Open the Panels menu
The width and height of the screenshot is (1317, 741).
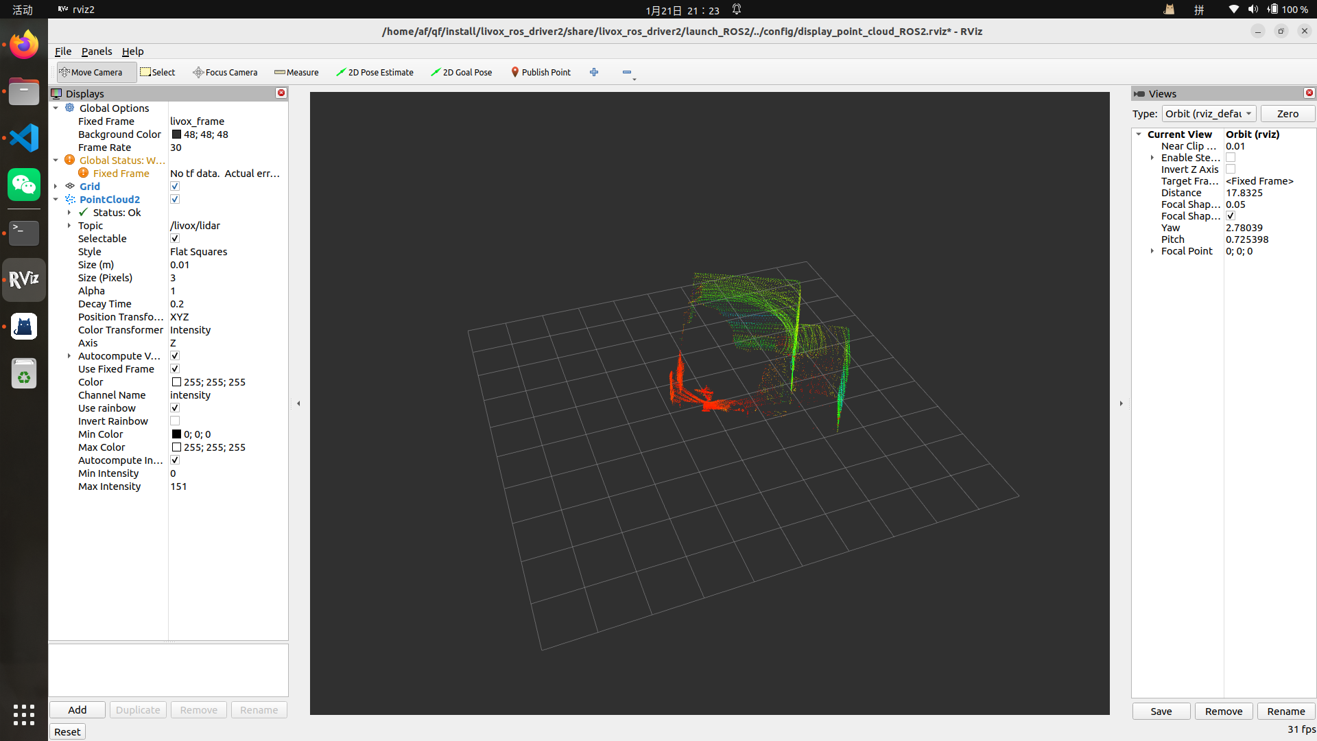[x=96, y=51]
